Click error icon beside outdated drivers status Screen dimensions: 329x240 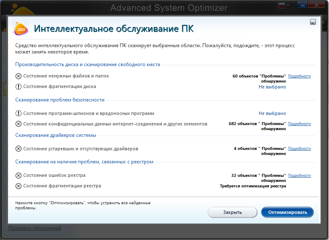pyautogui.click(x=19, y=149)
